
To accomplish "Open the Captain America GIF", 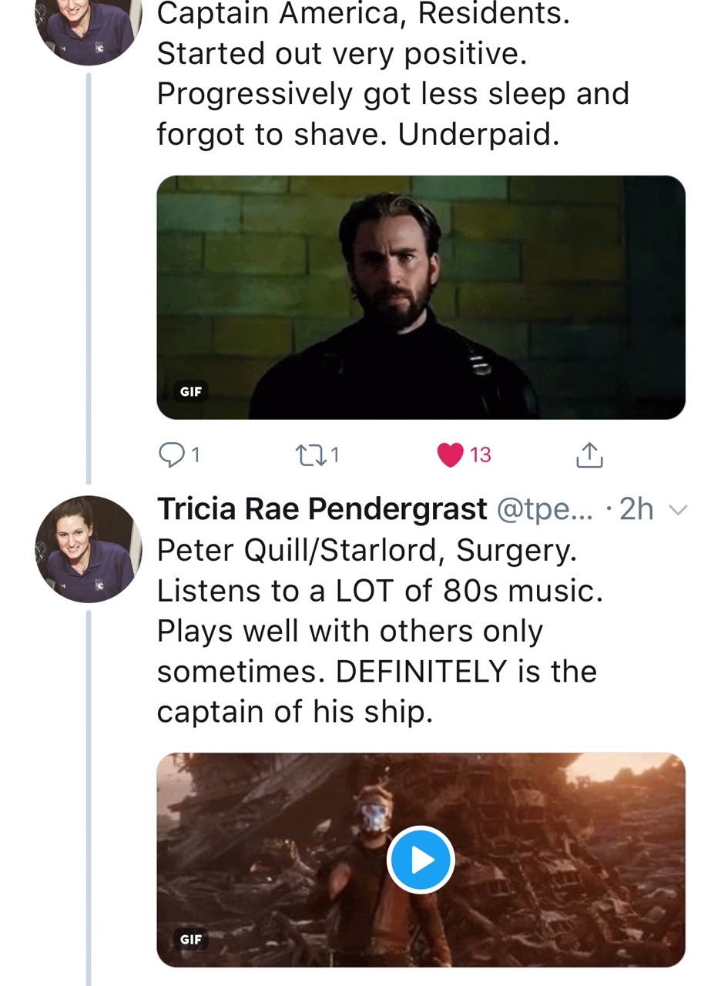I will [421, 297].
